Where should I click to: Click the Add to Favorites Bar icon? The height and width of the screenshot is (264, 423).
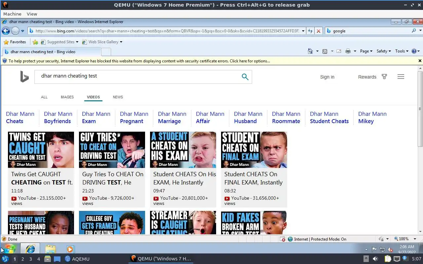(35, 42)
